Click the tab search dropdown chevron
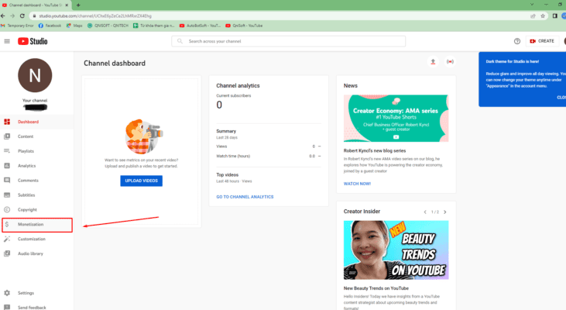This screenshot has width=566, height=310. click(532, 5)
